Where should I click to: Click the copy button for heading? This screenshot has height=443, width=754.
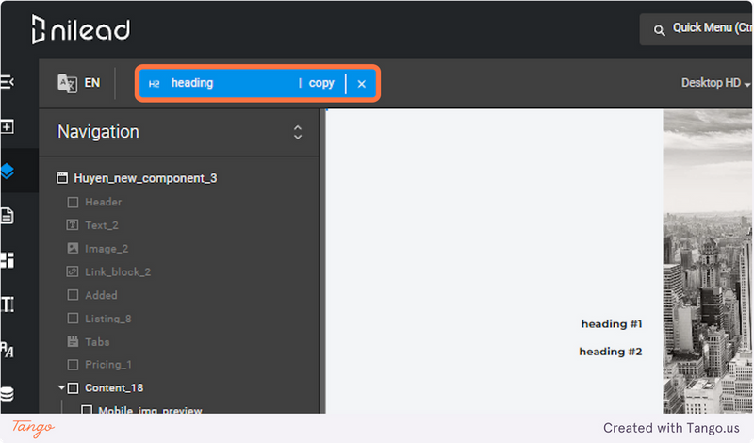point(321,83)
